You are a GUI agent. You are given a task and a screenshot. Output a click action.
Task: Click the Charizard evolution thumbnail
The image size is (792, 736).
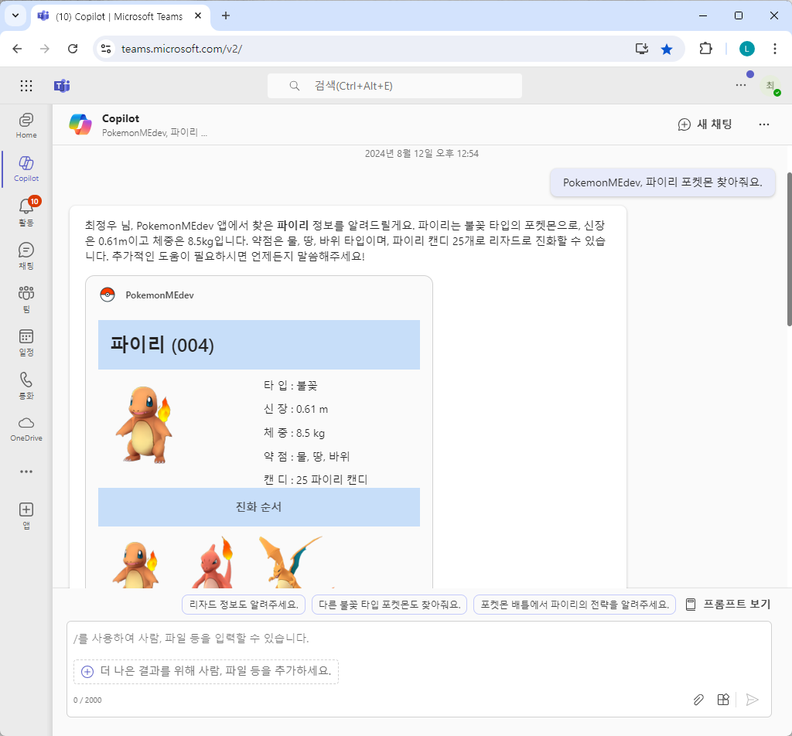[291, 562]
